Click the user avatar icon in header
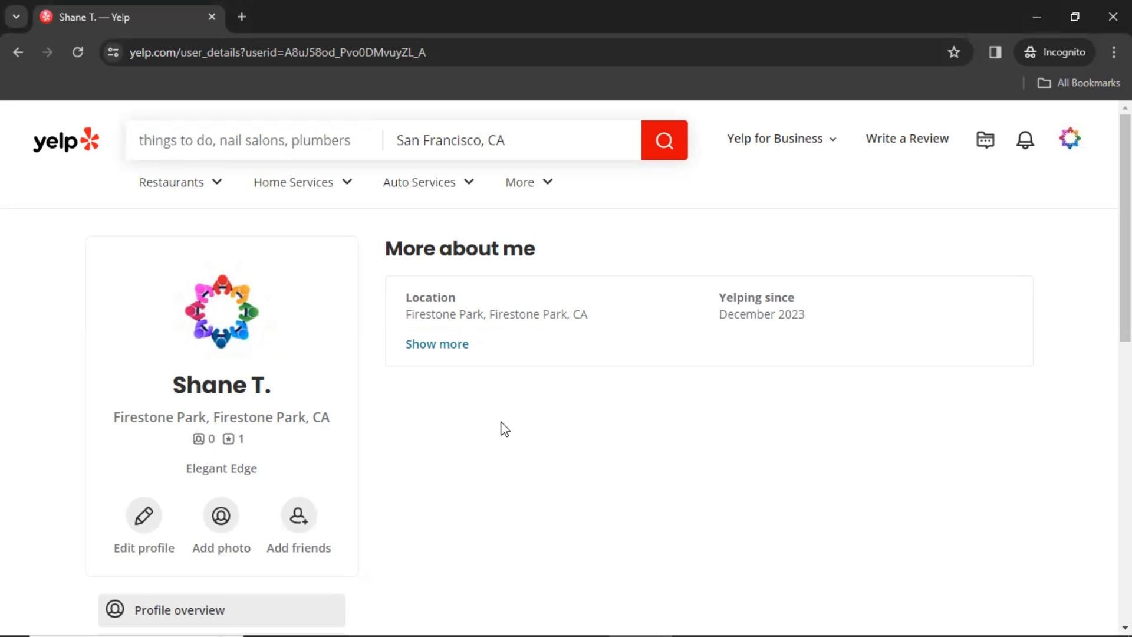 tap(1070, 139)
